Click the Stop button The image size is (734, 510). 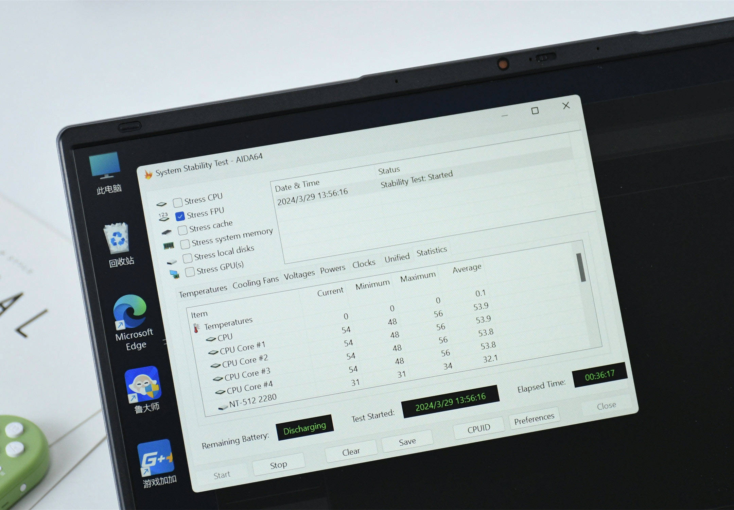click(279, 465)
